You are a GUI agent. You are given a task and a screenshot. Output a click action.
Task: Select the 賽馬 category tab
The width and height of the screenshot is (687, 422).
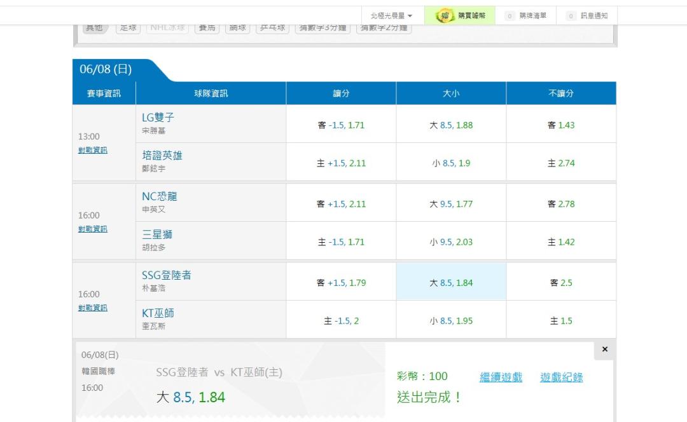coord(207,29)
